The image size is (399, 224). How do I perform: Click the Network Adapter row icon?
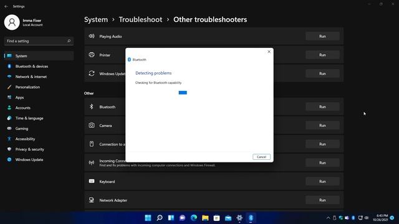tap(92, 200)
